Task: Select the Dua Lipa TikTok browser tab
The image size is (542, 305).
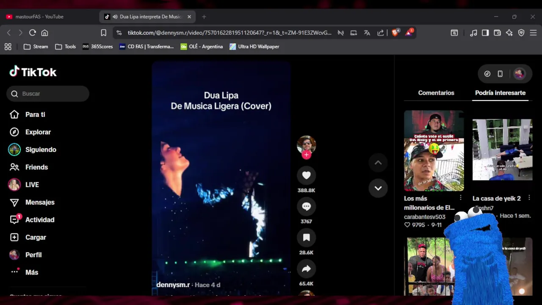Action: pos(147,17)
